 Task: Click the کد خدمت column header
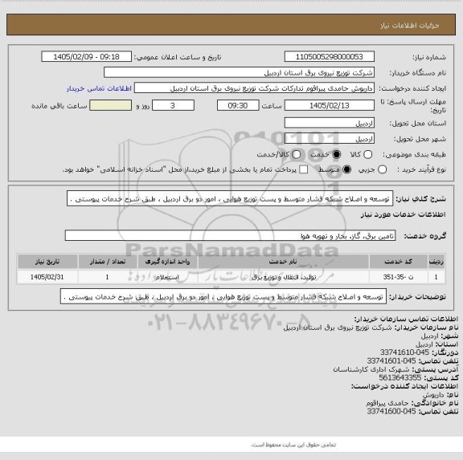tap(399, 261)
